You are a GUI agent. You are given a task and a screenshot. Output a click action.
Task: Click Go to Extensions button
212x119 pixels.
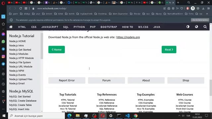coord(200,20)
